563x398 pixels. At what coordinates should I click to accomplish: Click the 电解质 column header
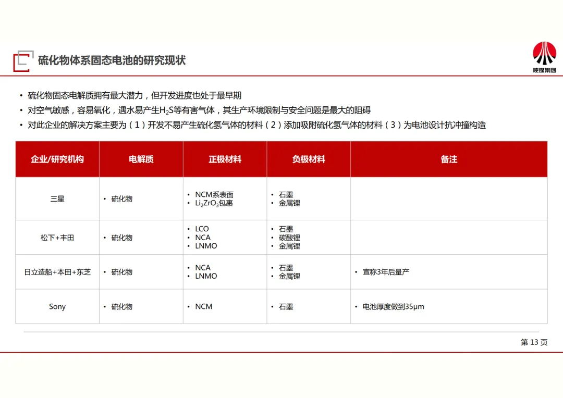coord(141,159)
